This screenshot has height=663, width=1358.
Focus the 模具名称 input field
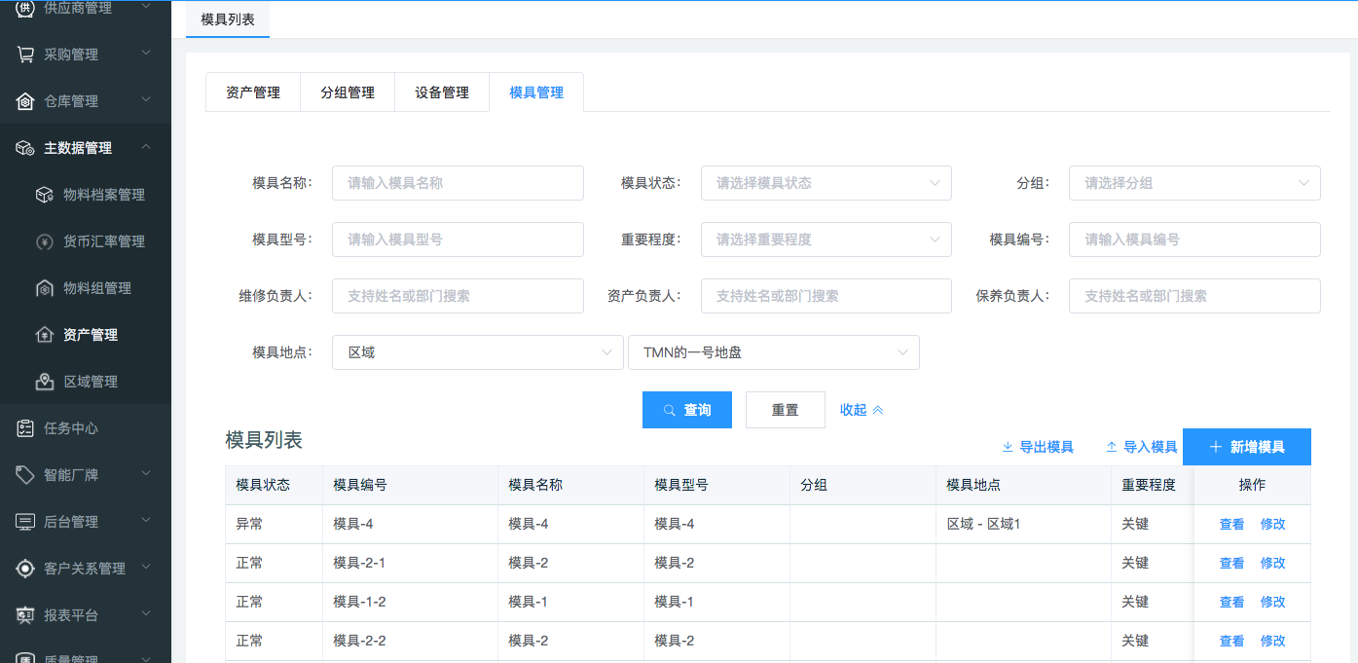coord(458,183)
